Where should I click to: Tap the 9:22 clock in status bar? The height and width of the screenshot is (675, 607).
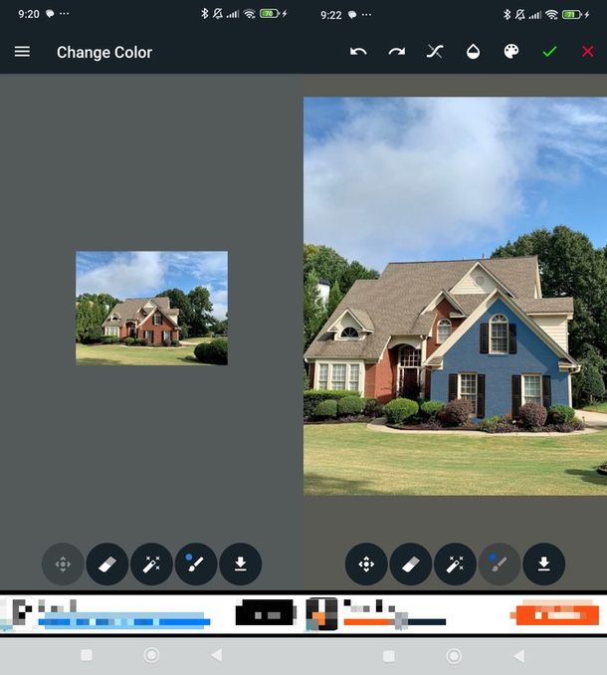[x=330, y=15]
